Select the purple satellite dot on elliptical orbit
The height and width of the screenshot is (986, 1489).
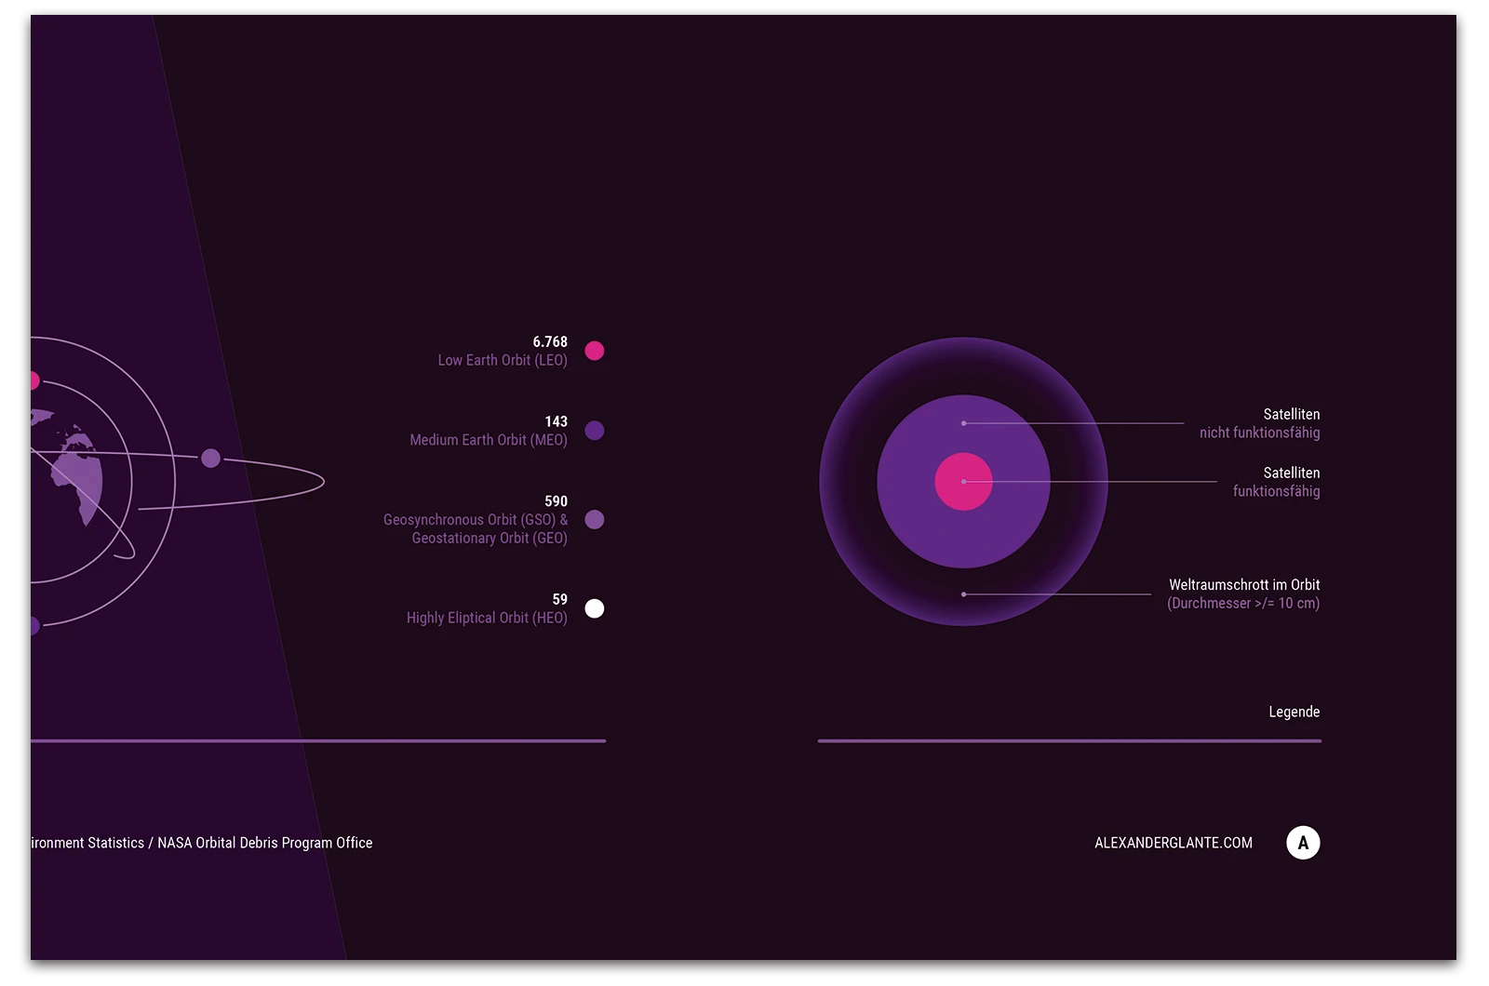click(211, 458)
